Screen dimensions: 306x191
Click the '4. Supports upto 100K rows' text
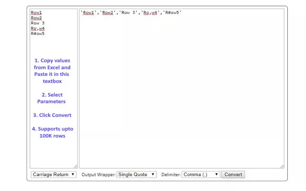(x=53, y=132)
